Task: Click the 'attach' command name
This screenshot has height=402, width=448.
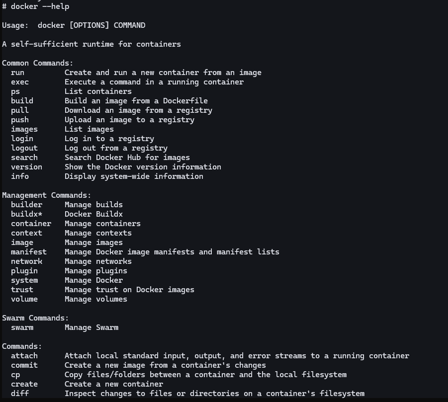Action: point(24,356)
